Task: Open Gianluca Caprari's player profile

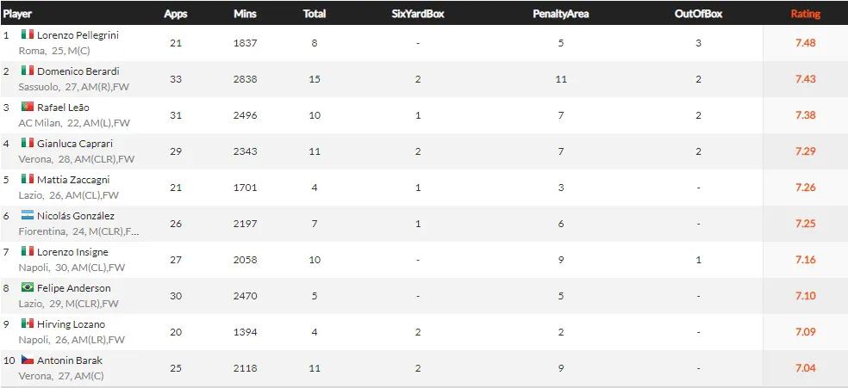Action: click(x=74, y=144)
